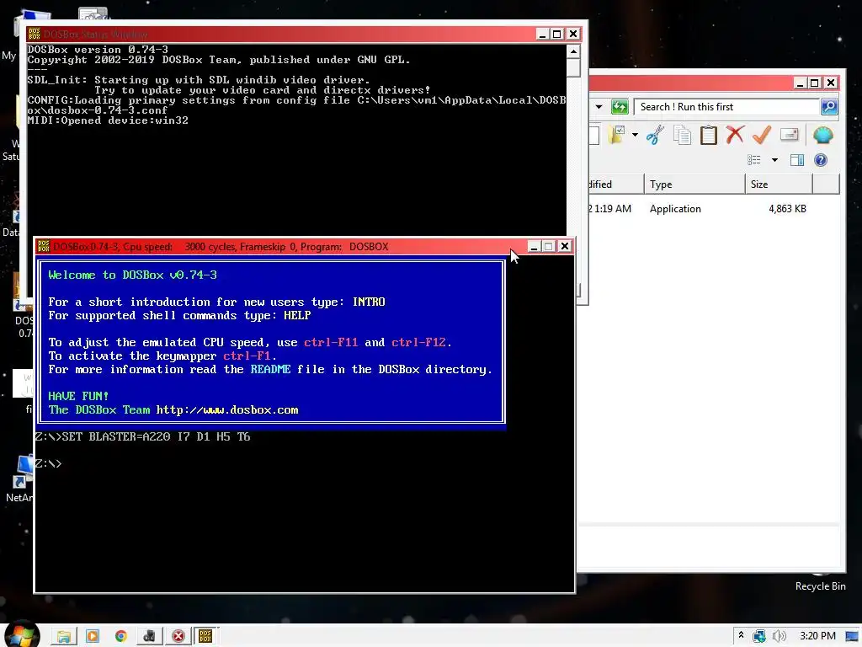Sort by Type column header
Viewport: 862px width, 647px height.
[694, 184]
